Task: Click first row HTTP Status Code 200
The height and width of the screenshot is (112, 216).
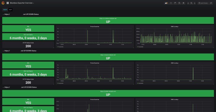Action: click(x=28, y=46)
